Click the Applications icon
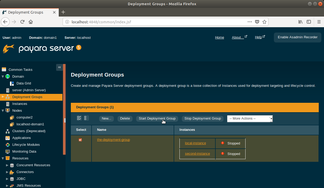This screenshot has height=188, width=324. coord(8,138)
